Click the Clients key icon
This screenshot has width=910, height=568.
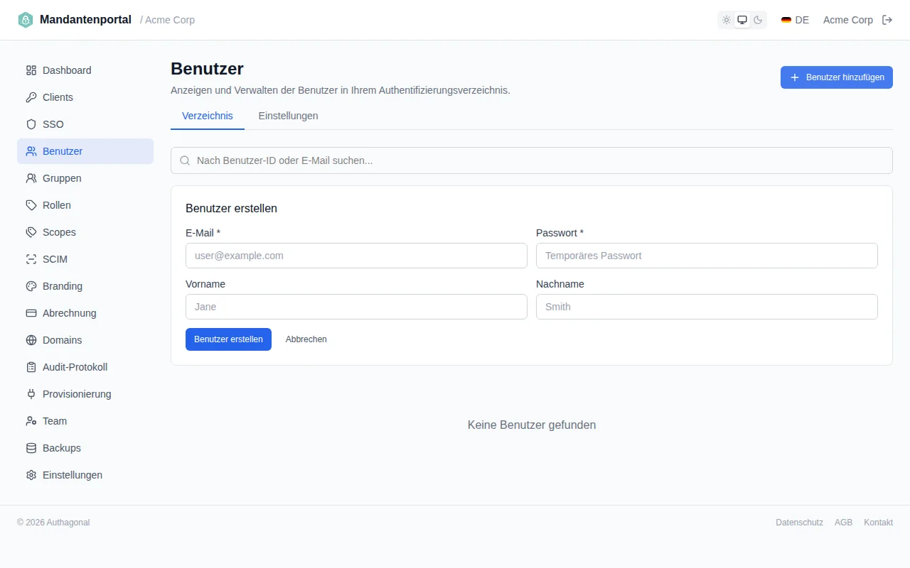tap(31, 97)
